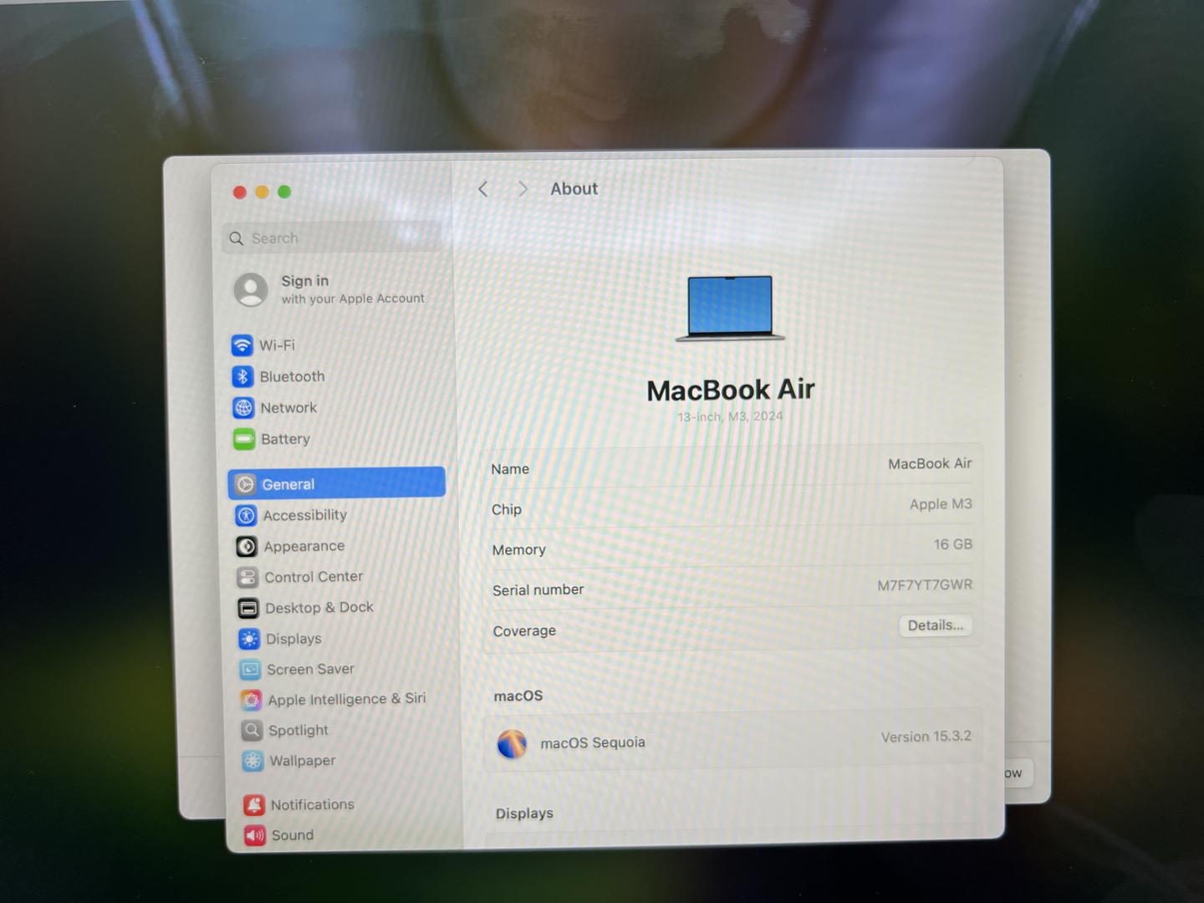
Task: Open Network globe icon
Action: point(243,407)
